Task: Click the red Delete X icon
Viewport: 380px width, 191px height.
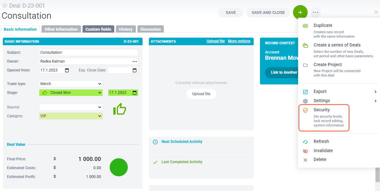Action: coord(305,160)
